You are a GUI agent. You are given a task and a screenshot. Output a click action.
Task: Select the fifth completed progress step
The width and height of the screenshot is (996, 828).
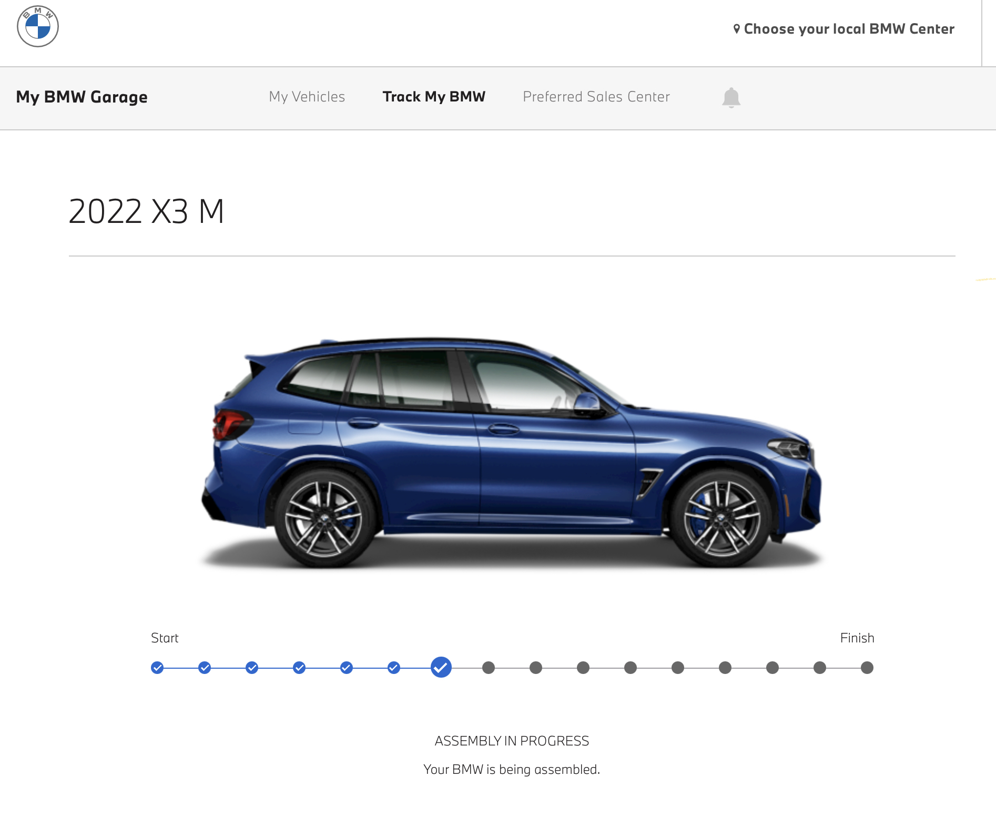tap(347, 668)
